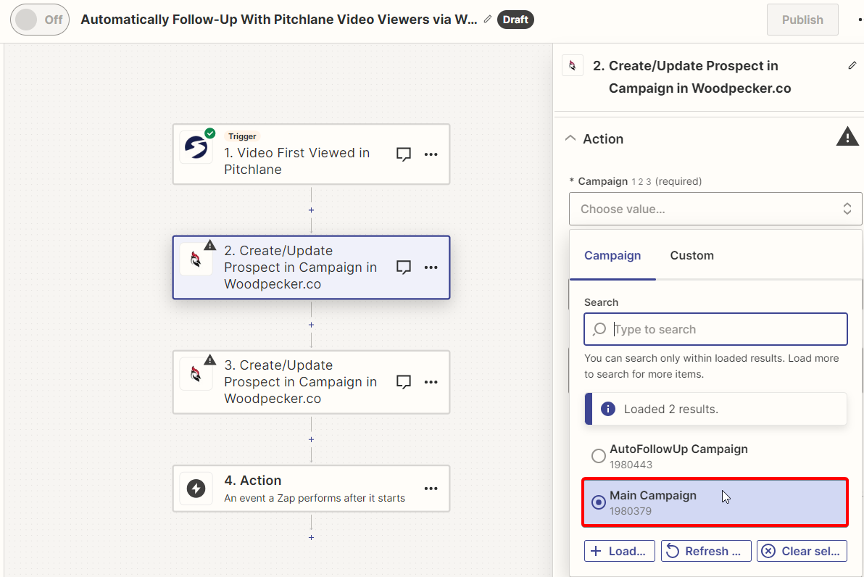Click green check badge on trigger step
Screen dimensions: 864x577
tap(210, 133)
